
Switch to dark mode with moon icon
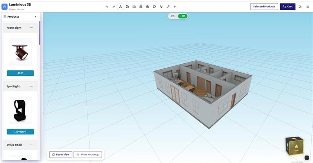point(300,7)
